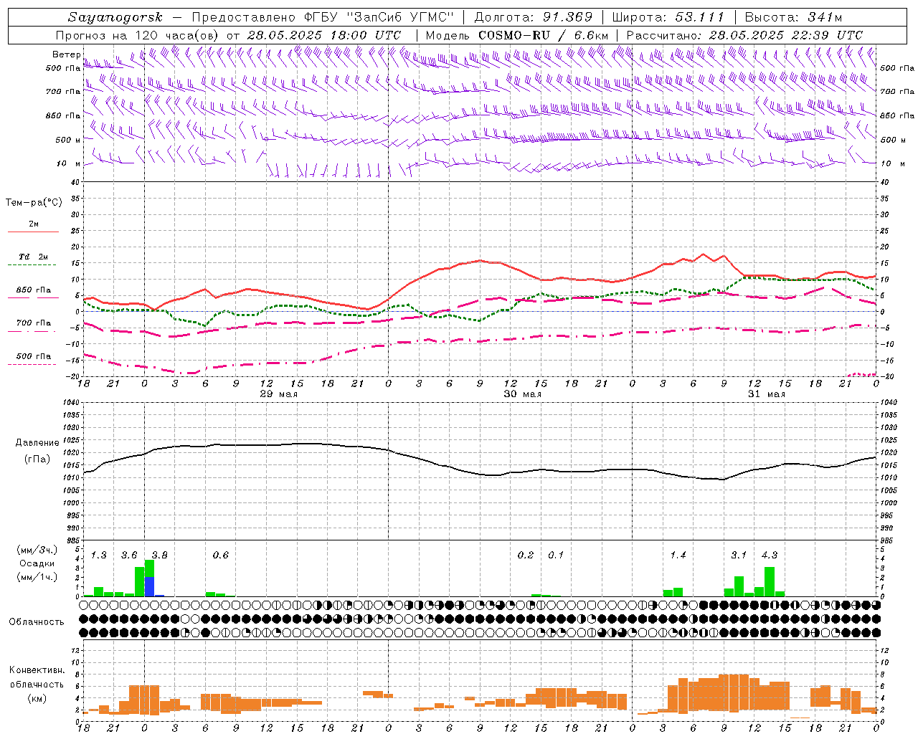918x734 pixels.
Task: Click the '3.6' precipitation total value
Action: coord(129,556)
